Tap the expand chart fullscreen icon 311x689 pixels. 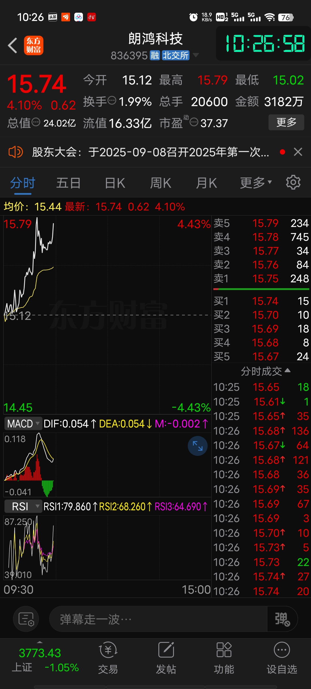pyautogui.click(x=198, y=446)
